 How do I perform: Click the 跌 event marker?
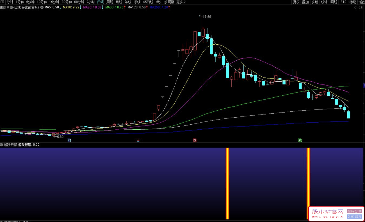(300, 140)
